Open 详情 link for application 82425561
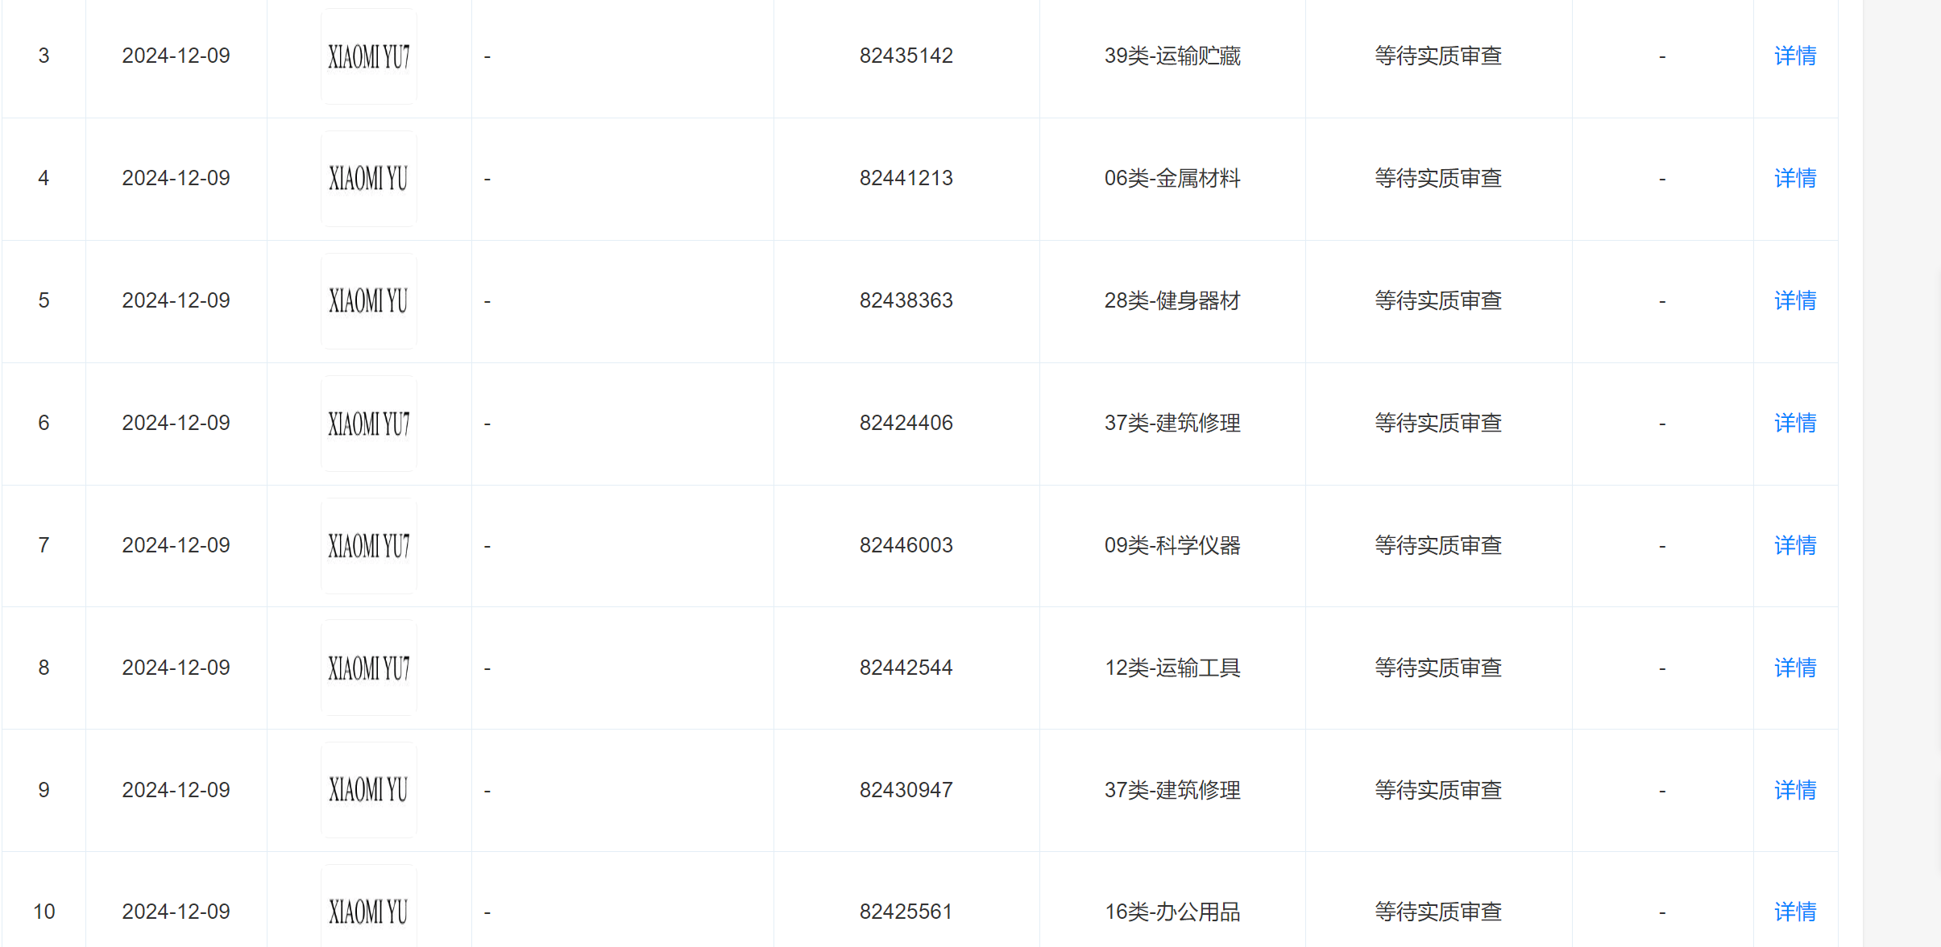 click(1795, 912)
